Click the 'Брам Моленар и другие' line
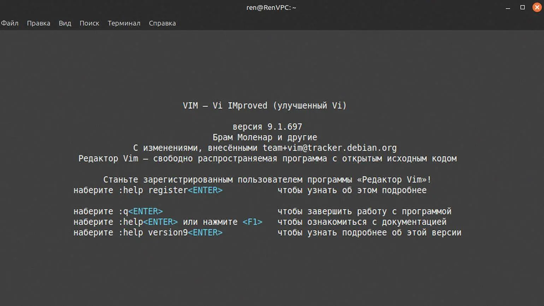Viewport: 544px width, 306px height. (265, 137)
